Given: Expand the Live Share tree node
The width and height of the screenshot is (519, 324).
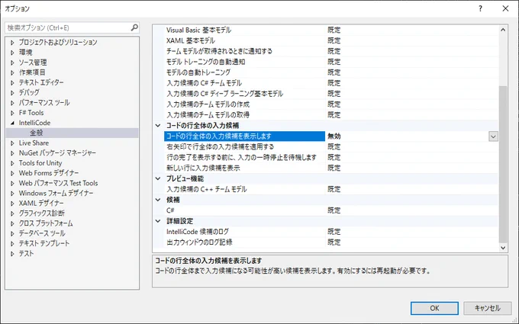Looking at the screenshot, I should click(12, 143).
